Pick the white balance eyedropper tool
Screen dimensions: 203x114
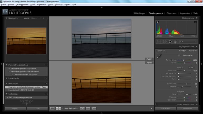tap(159, 56)
